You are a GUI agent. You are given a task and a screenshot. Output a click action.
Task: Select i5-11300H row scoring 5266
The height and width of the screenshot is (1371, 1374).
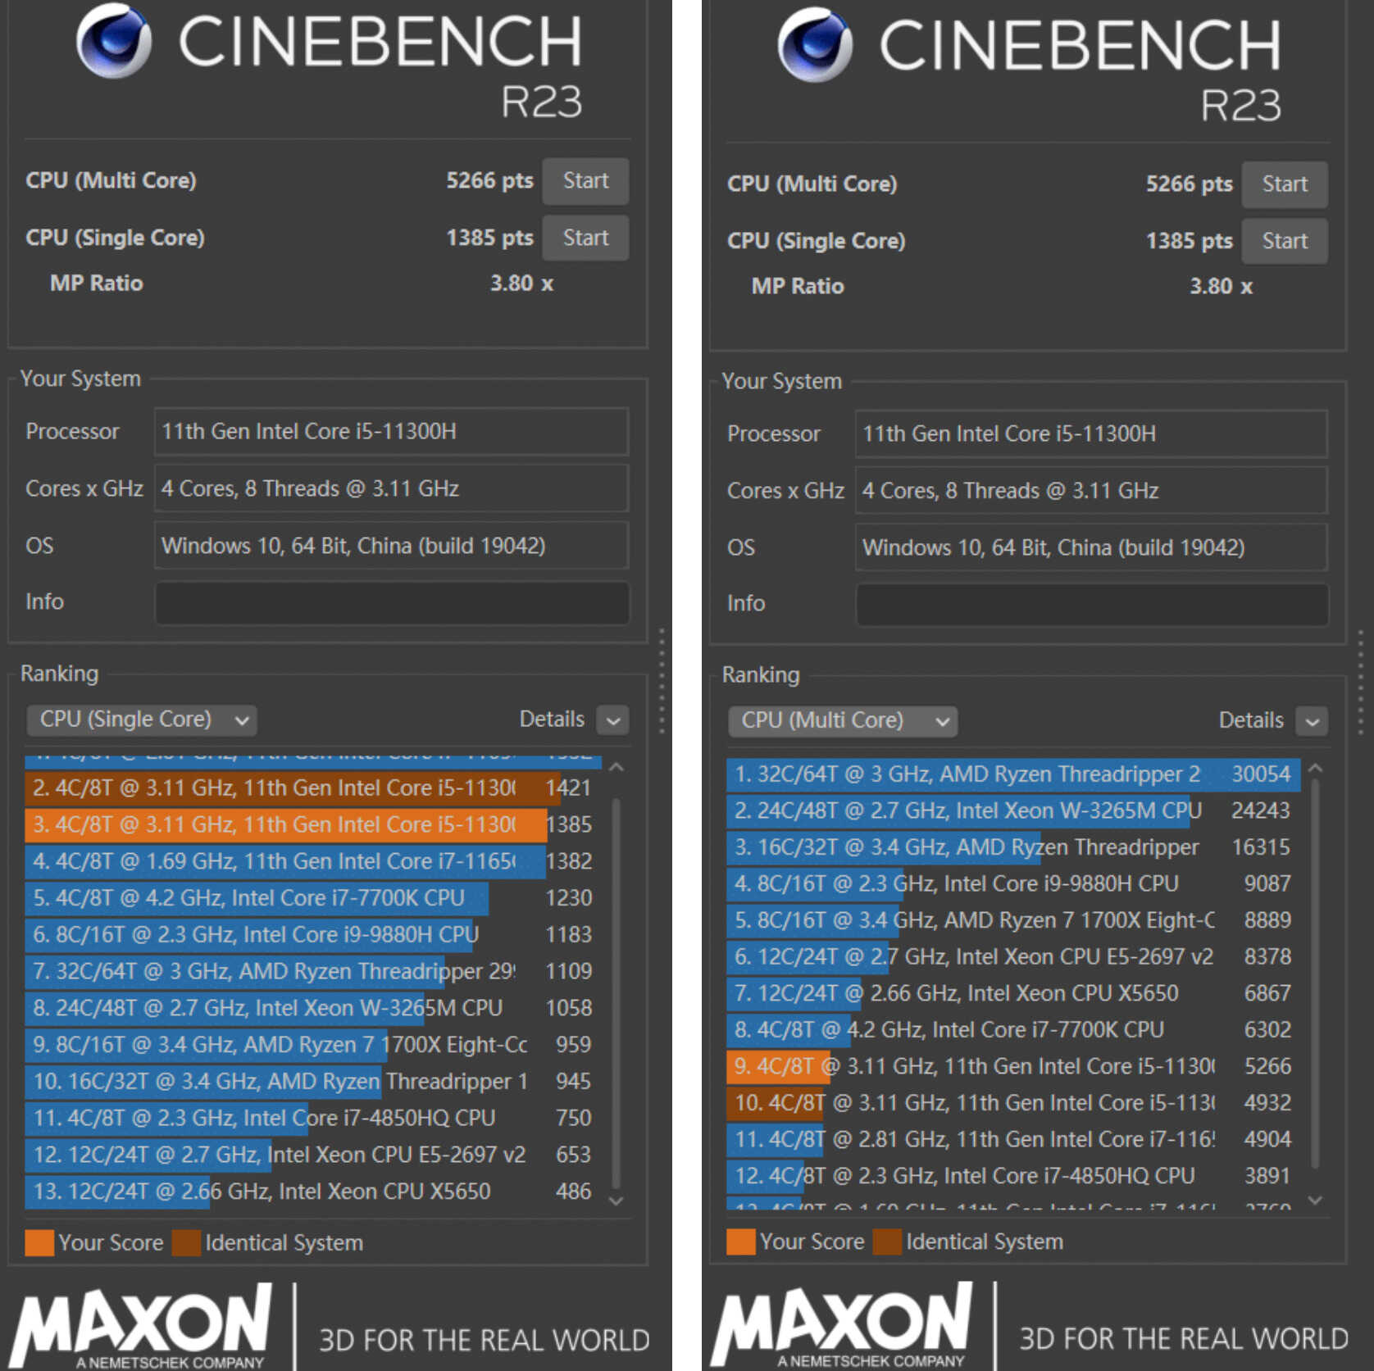(1013, 1067)
